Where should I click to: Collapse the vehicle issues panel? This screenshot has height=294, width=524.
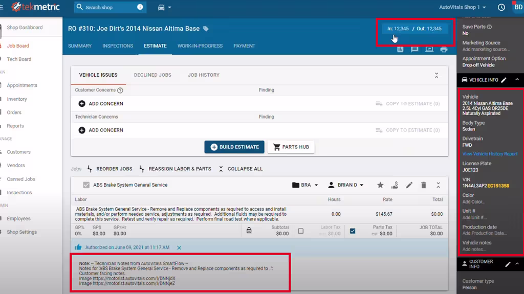point(436,75)
